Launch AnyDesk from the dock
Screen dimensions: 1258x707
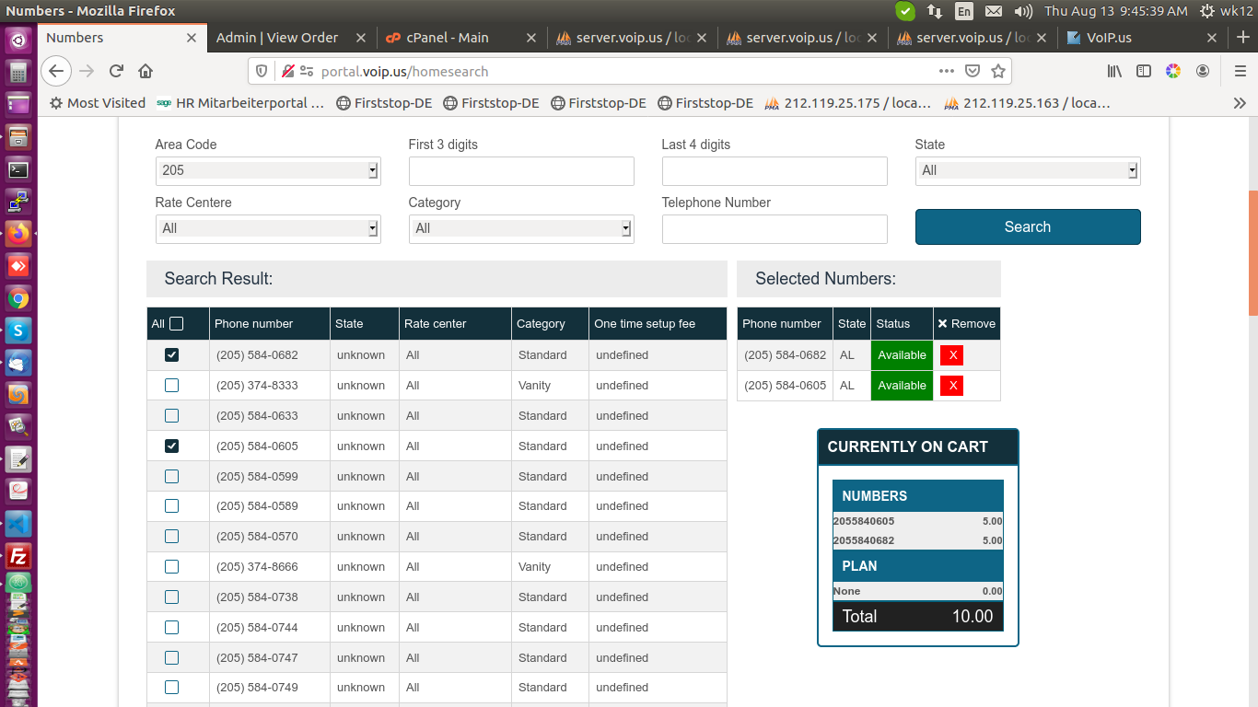point(18,266)
